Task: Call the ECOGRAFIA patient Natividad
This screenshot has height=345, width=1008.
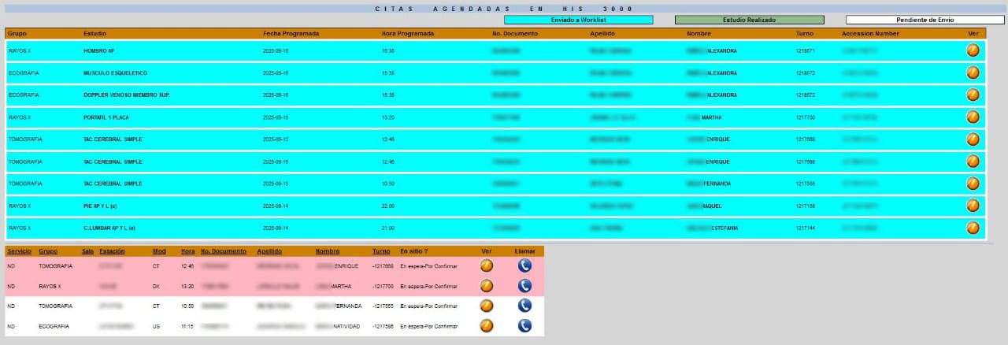Action: click(524, 326)
